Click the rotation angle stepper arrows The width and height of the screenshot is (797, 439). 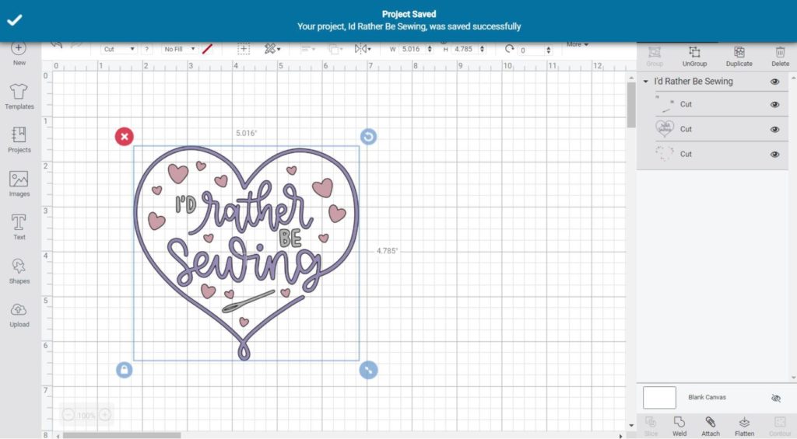548,50
